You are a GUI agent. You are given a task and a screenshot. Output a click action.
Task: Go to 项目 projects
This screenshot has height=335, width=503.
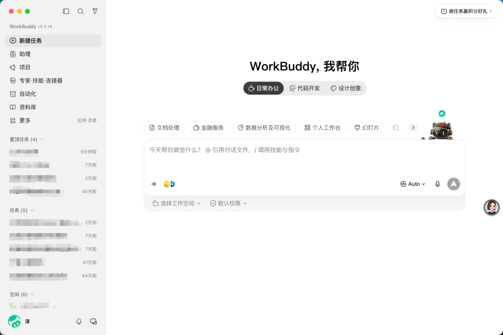click(x=53, y=68)
